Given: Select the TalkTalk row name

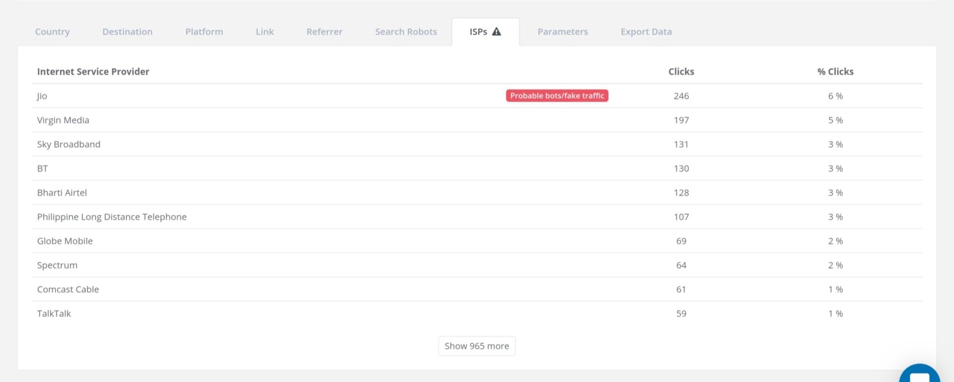Looking at the screenshot, I should pos(54,313).
